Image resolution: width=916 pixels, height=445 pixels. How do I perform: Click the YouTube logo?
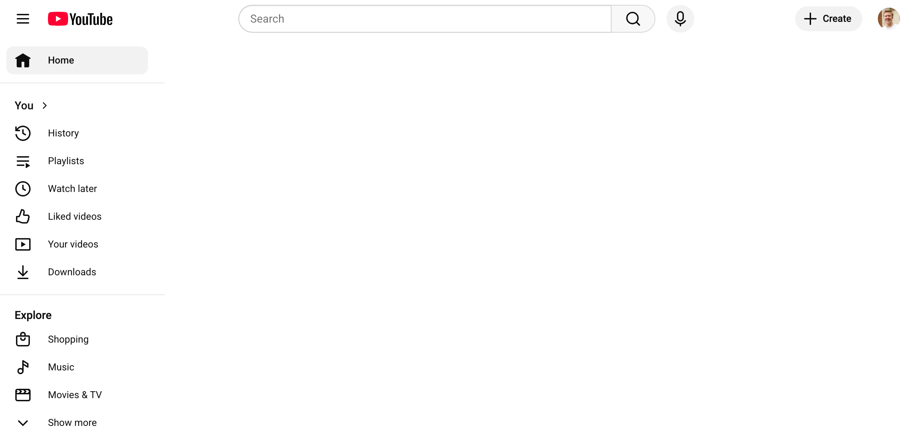point(80,19)
